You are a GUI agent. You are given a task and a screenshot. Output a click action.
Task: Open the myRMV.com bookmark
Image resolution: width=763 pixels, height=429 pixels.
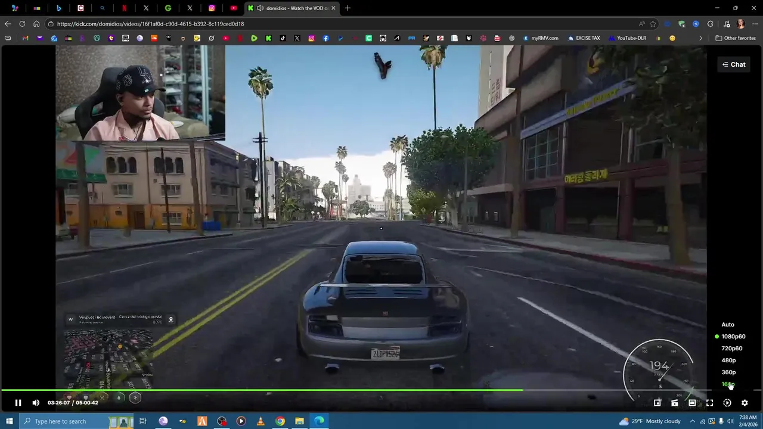(x=541, y=38)
